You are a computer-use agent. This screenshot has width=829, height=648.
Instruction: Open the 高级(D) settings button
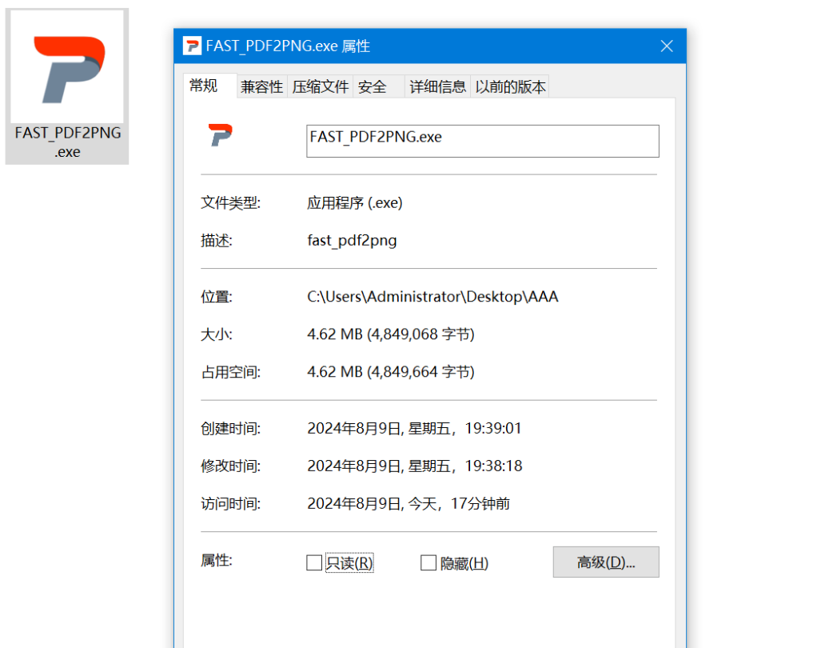(605, 562)
